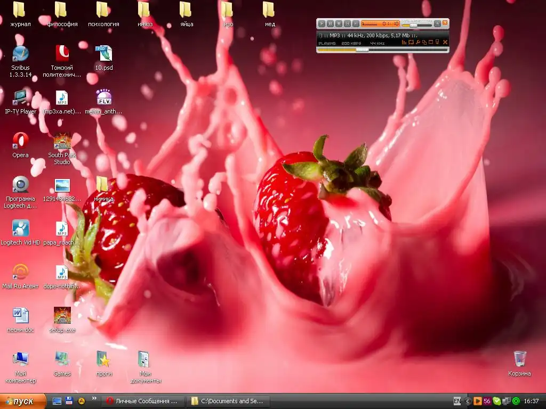Screen dimensions: 546x409
Task: Select the Mail.Ru Агент desktop icon
Action: pos(21,272)
